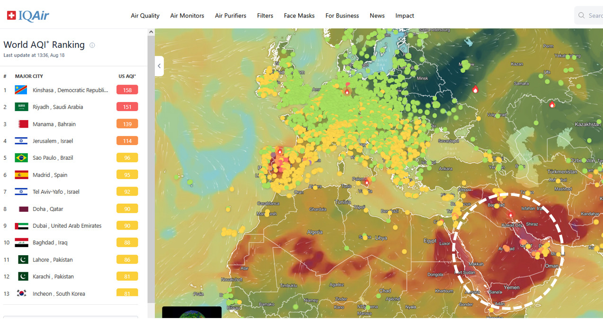603x319 pixels.
Task: Select Madrid, Spain in the ranking list
Action: (50, 175)
